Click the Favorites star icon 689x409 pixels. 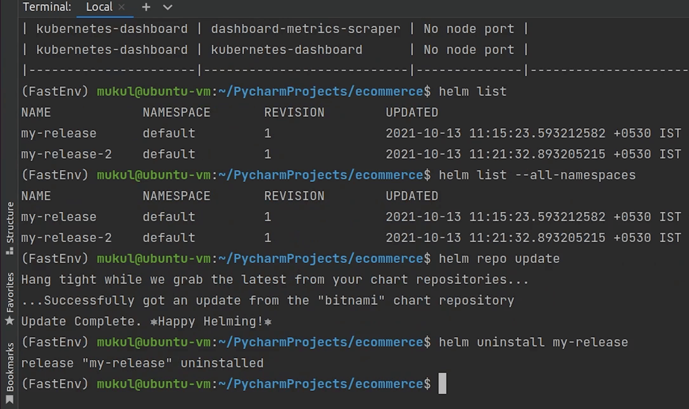point(9,321)
